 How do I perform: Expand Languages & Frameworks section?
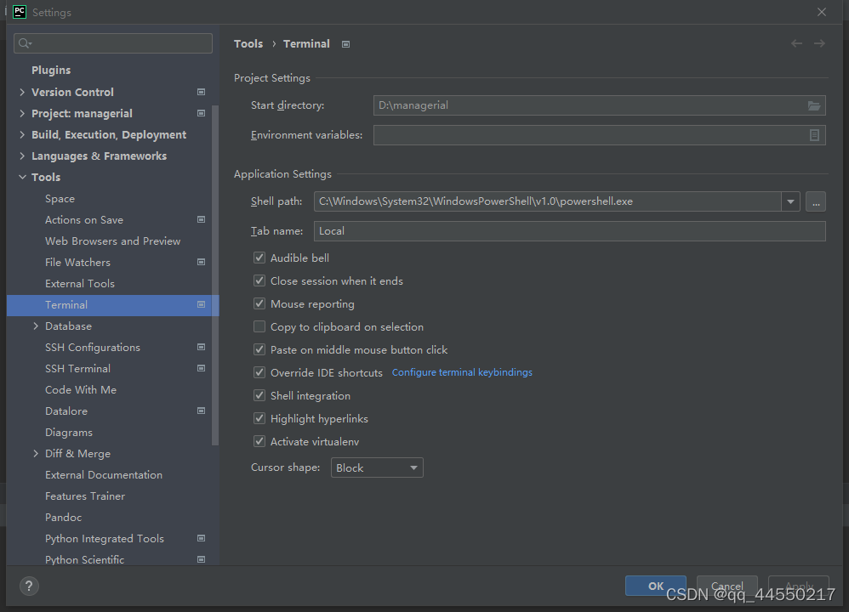pyautogui.click(x=22, y=156)
